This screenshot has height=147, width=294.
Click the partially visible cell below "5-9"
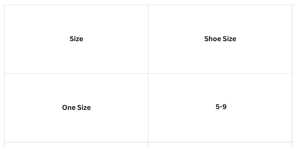220,145
